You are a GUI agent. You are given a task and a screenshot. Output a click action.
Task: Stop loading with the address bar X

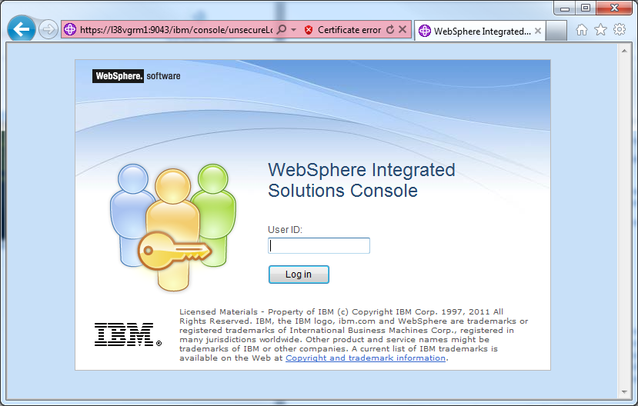pyautogui.click(x=403, y=29)
